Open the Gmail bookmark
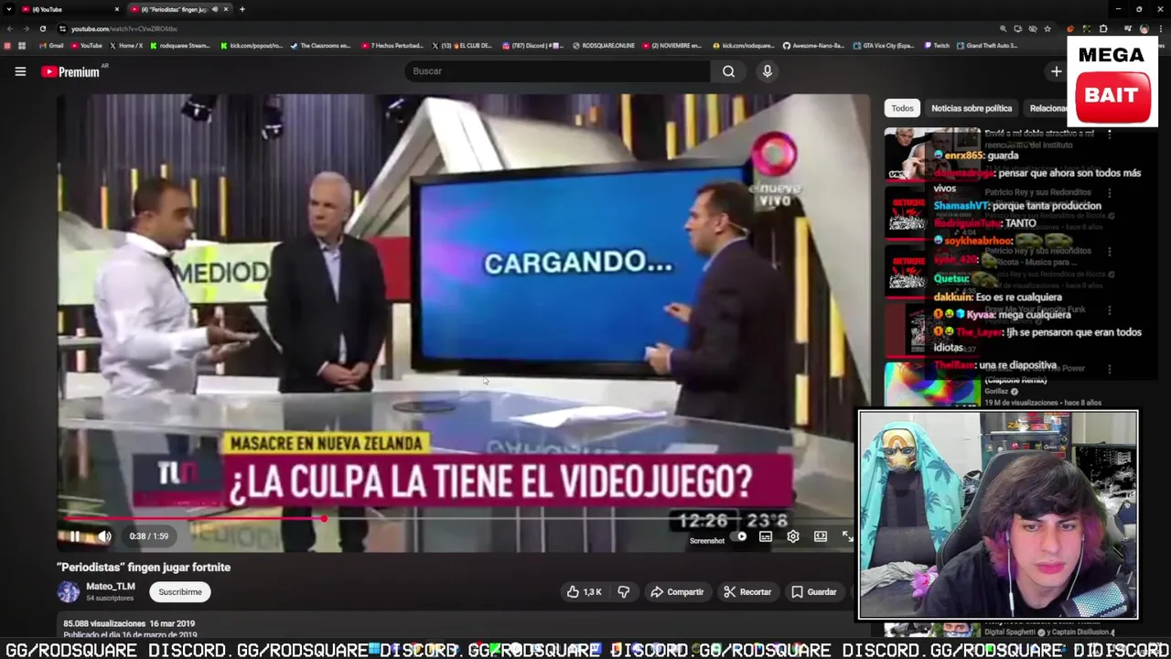The image size is (1171, 659). coord(50,46)
